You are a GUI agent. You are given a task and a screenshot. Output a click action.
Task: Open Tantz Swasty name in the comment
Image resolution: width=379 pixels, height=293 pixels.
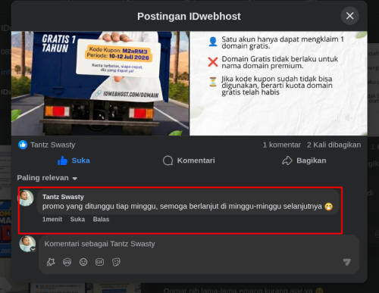(63, 197)
